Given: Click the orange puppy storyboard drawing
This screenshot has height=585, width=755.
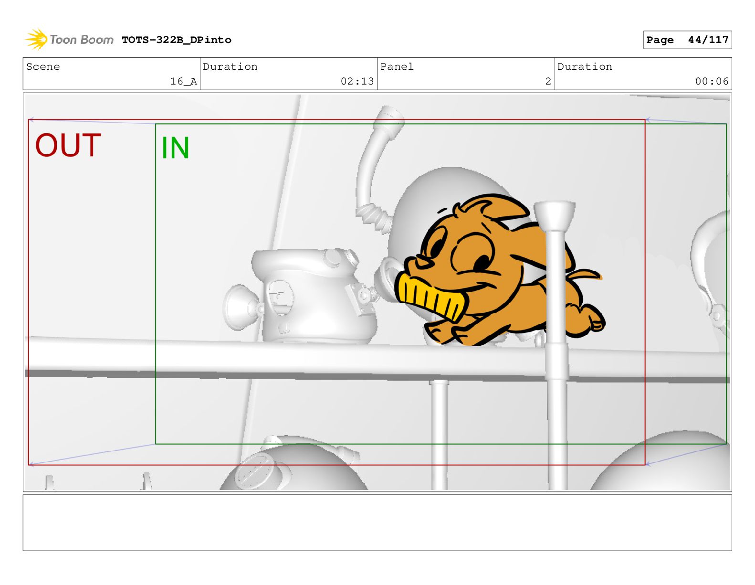Looking at the screenshot, I should pos(500,270).
